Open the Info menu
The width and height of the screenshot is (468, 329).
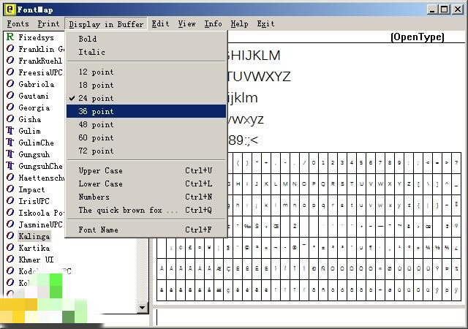pos(213,24)
